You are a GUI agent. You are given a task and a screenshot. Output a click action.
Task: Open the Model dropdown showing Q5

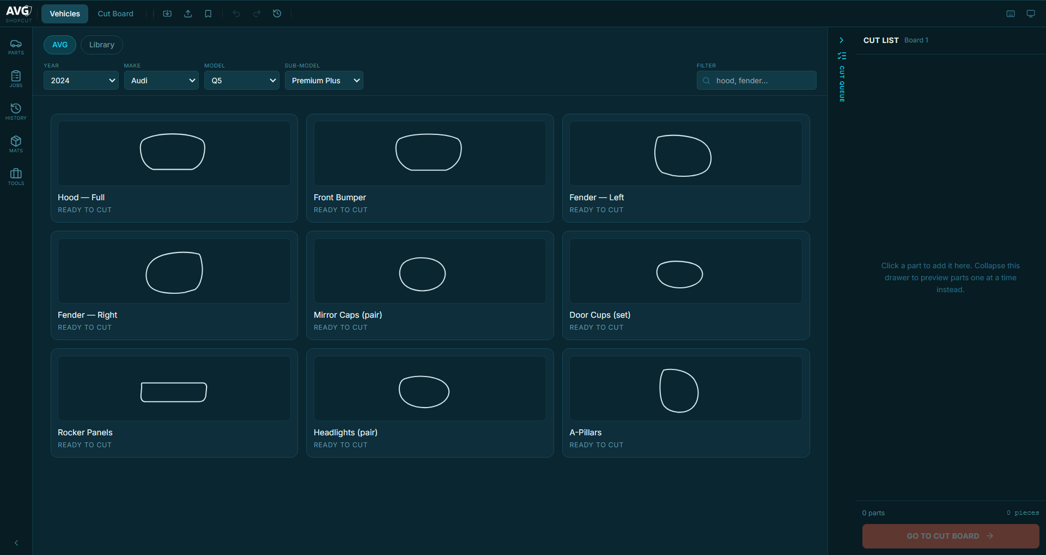tap(242, 81)
